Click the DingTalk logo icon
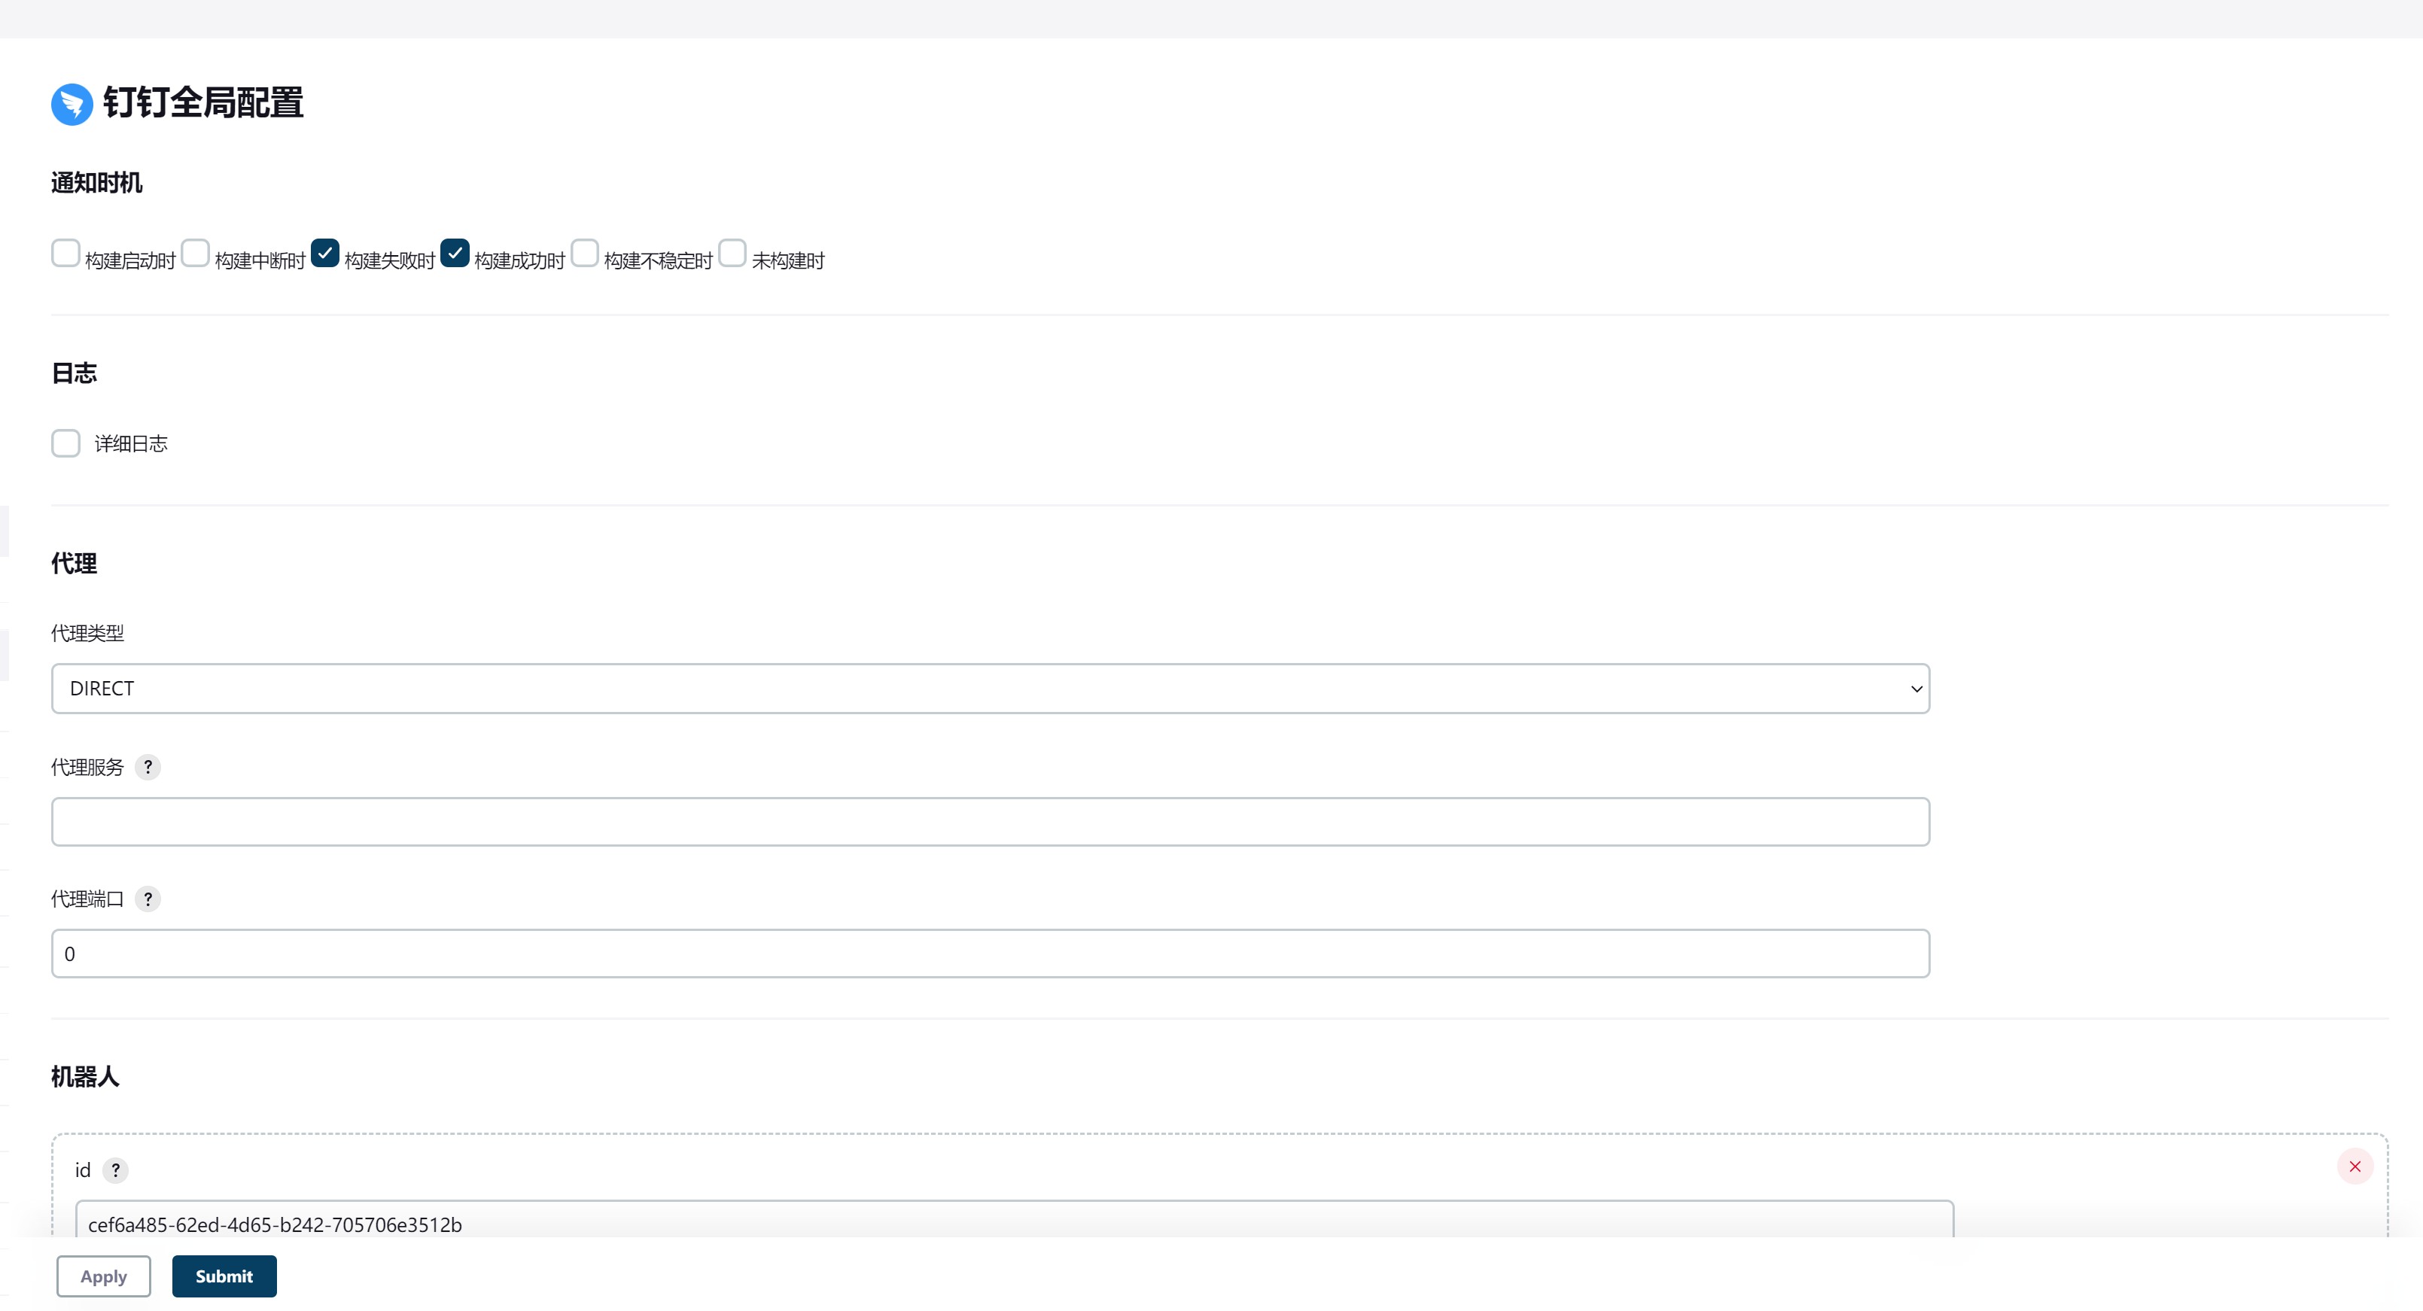2423x1311 pixels. [x=72, y=103]
